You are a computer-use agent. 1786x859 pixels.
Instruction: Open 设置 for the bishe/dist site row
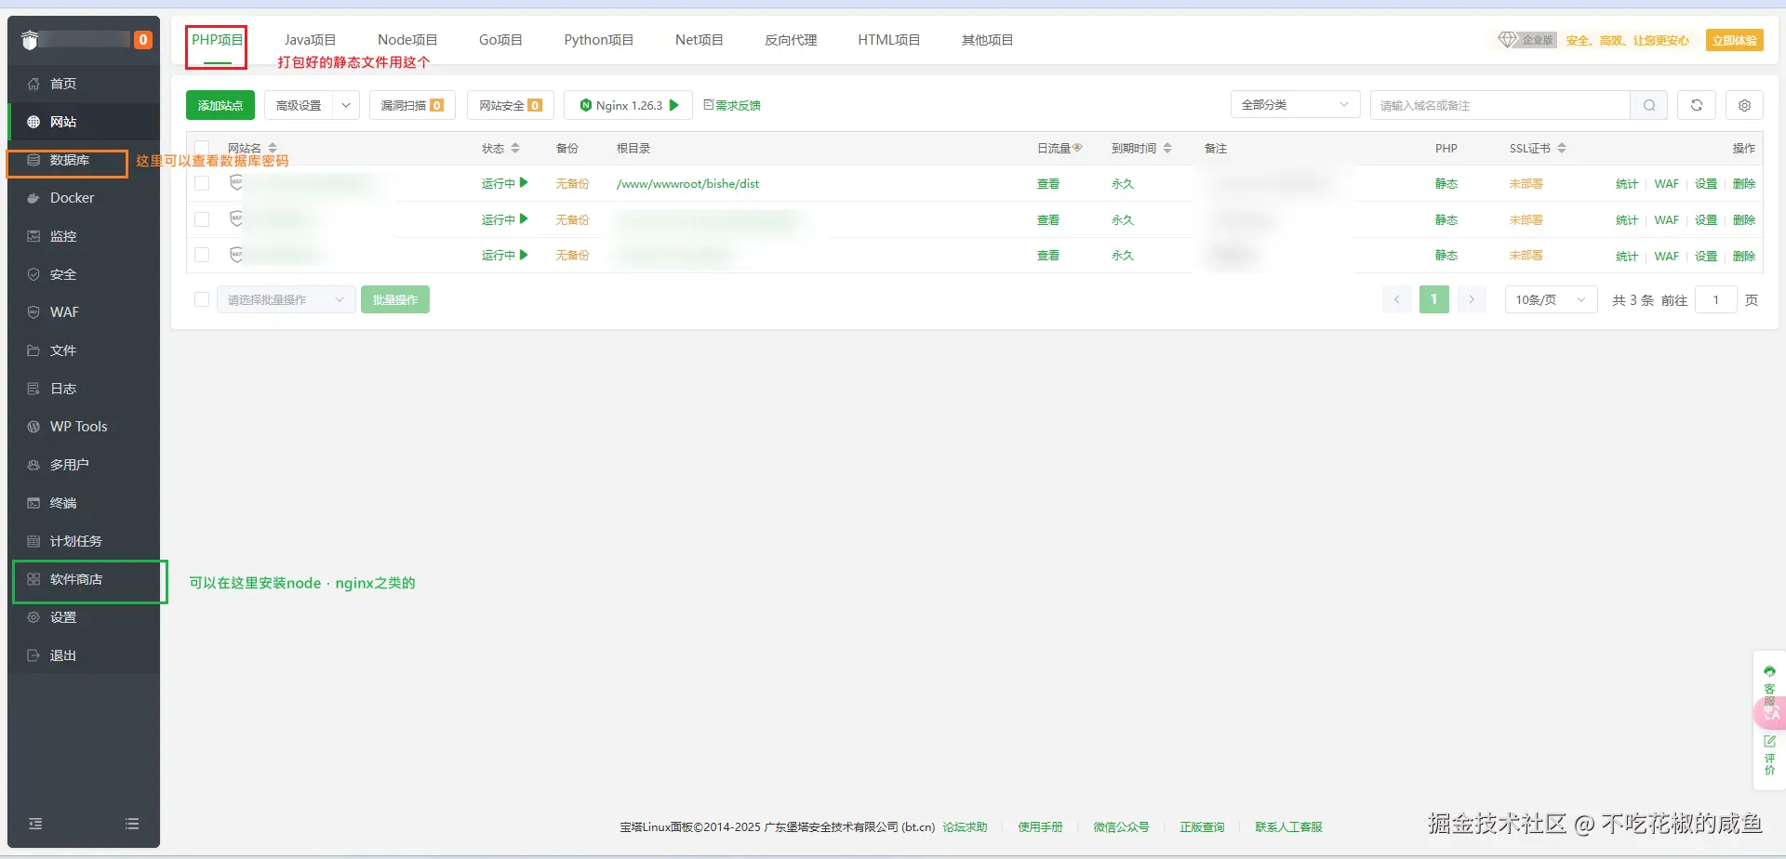(x=1706, y=183)
